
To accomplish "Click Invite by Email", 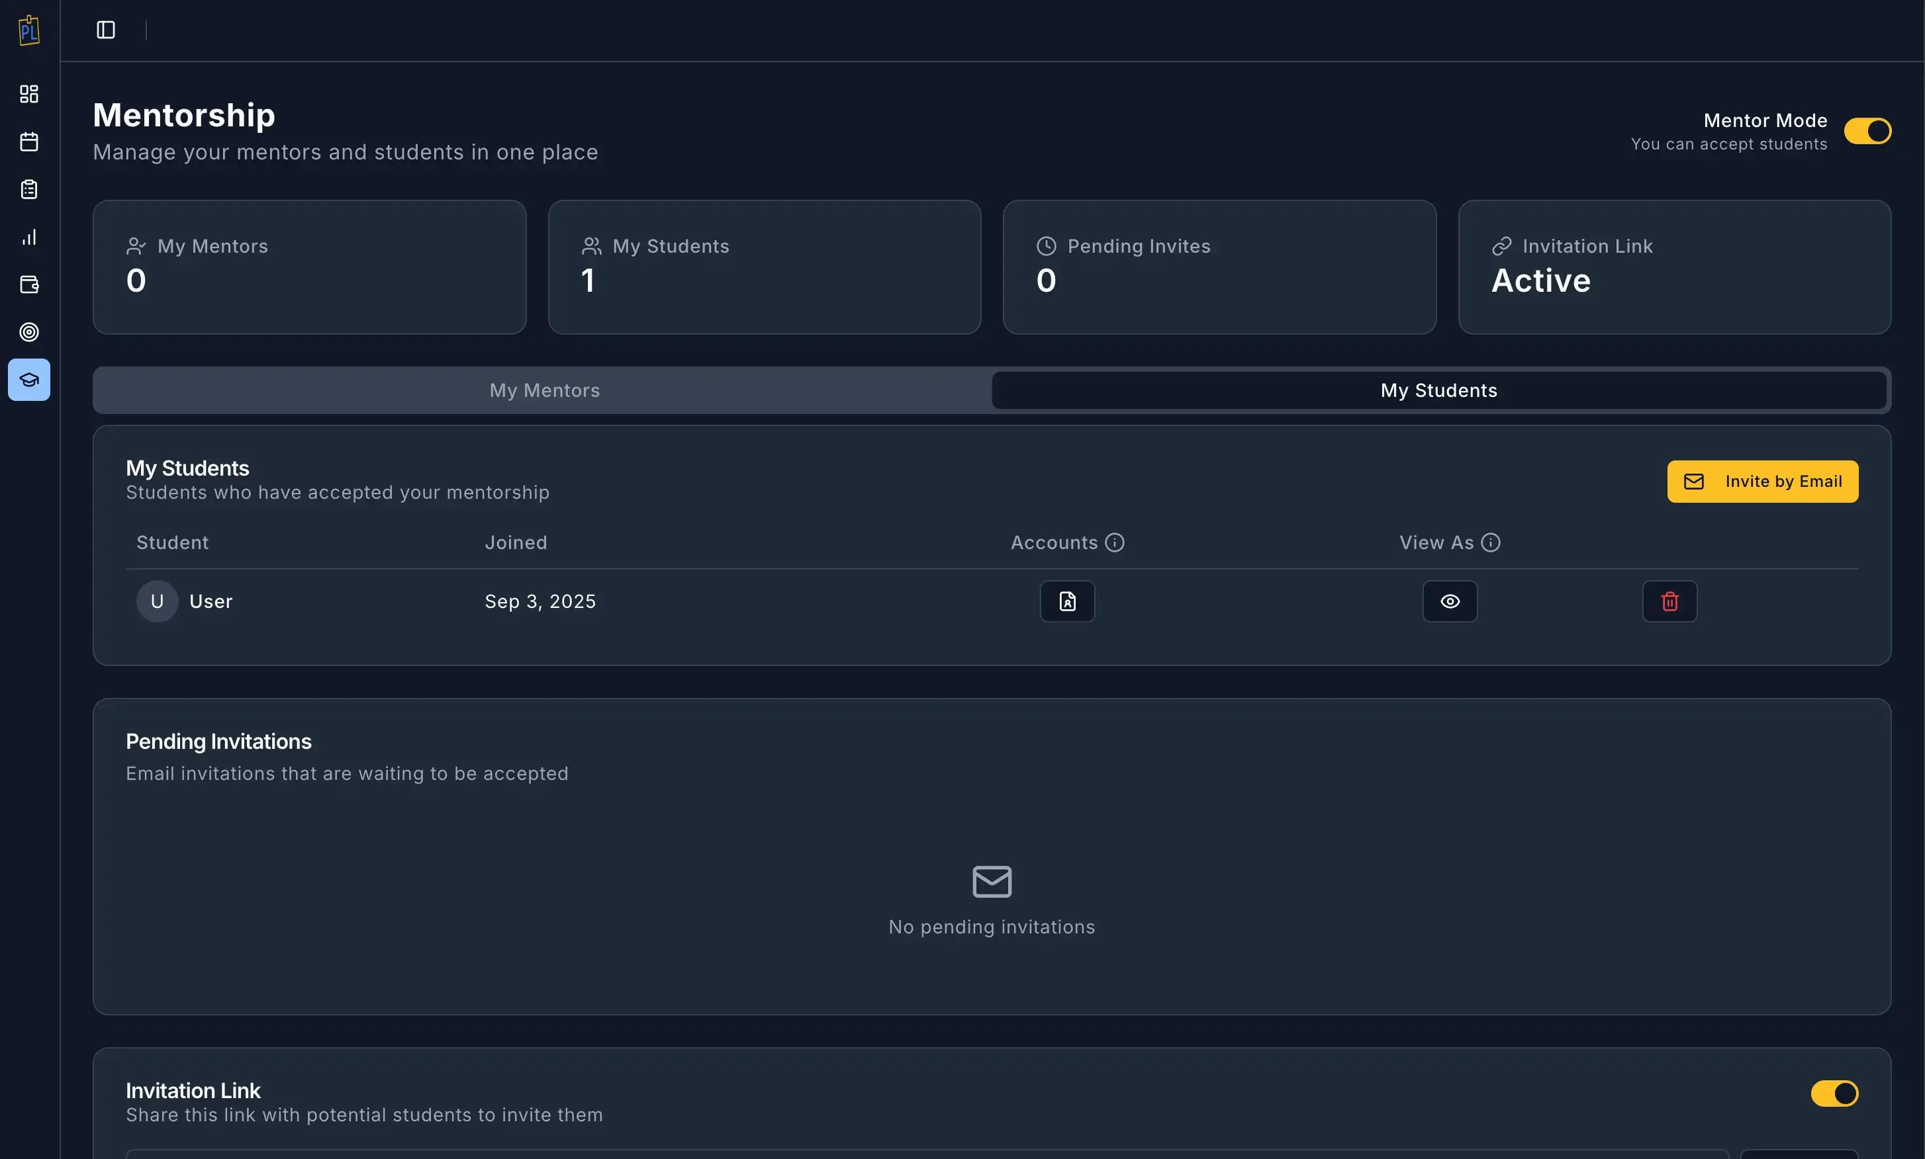I will 1763,482.
